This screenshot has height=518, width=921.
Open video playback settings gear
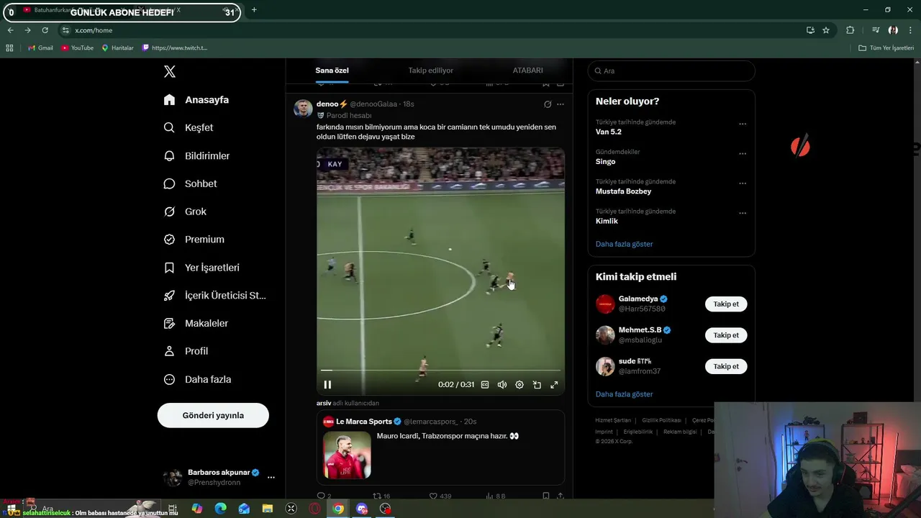[520, 385]
